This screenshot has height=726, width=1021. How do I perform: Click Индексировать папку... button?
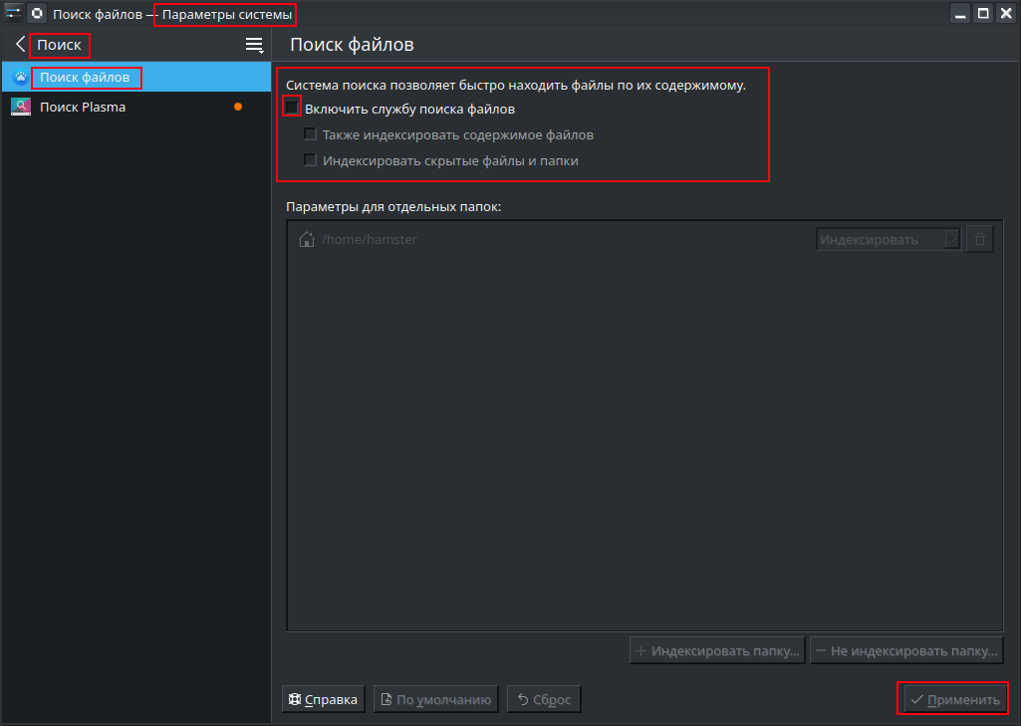click(717, 651)
